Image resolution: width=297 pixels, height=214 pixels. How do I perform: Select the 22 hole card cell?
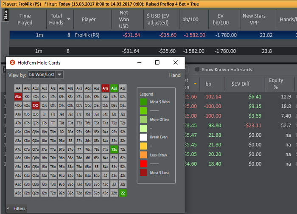(123, 193)
